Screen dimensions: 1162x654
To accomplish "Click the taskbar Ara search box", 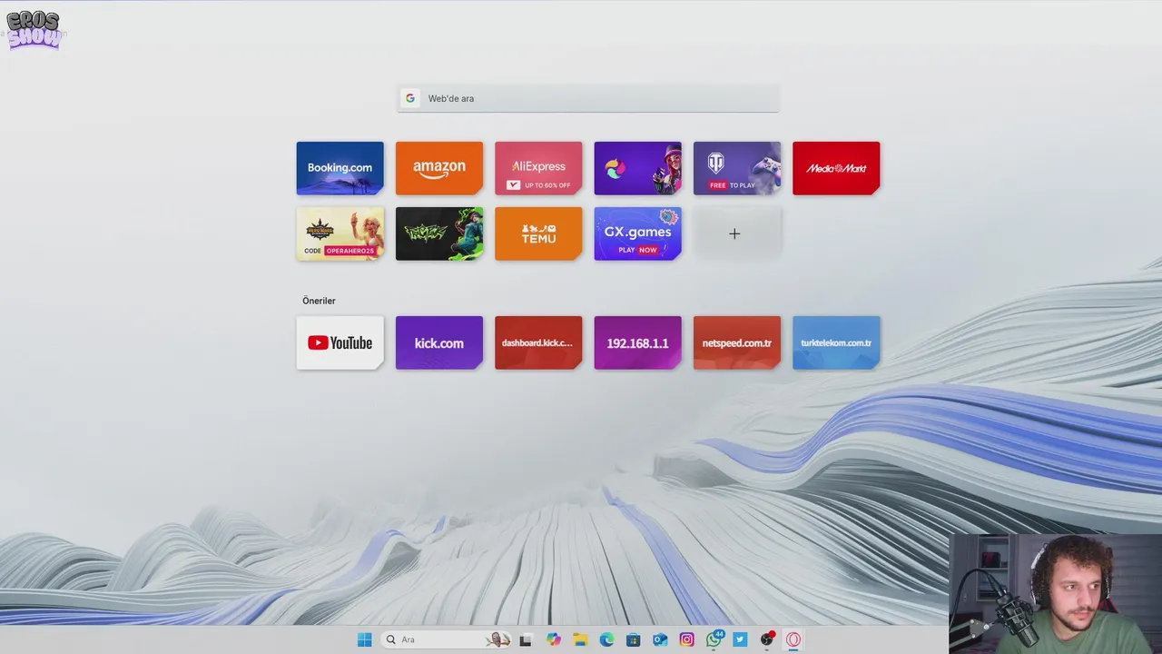I will coord(446,639).
